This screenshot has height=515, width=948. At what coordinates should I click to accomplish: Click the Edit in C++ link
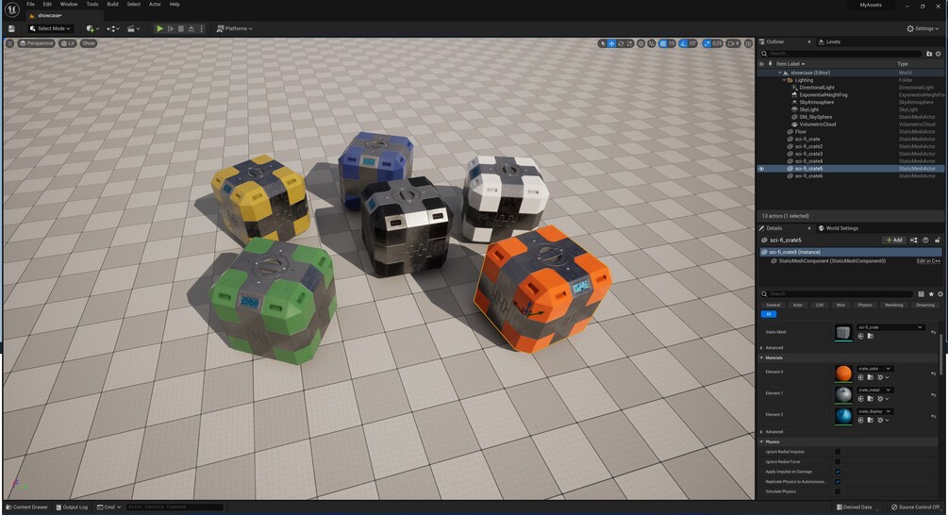click(x=928, y=261)
